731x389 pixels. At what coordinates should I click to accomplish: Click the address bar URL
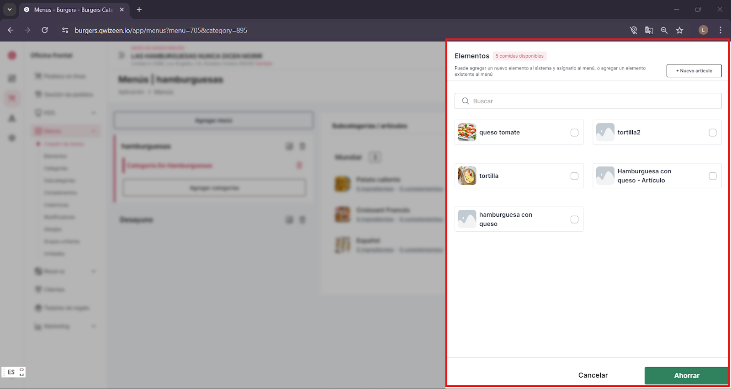(x=161, y=31)
